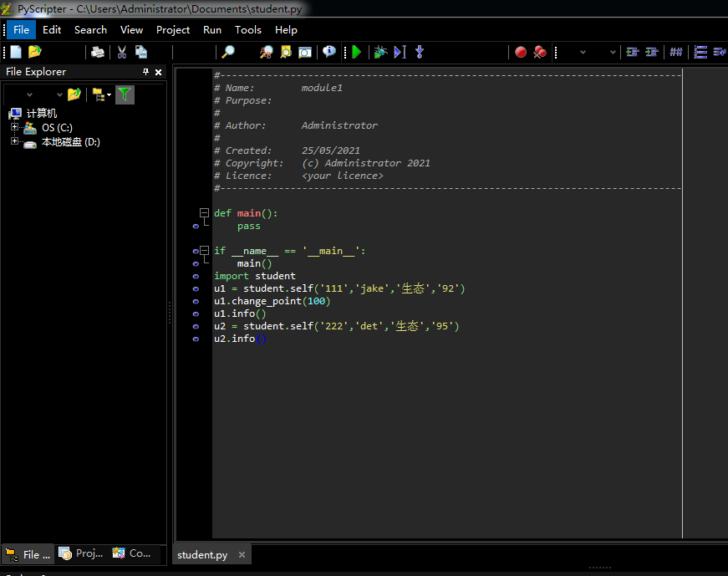Expand the OS (C:) drive node
The width and height of the screenshot is (728, 576).
tap(14, 128)
